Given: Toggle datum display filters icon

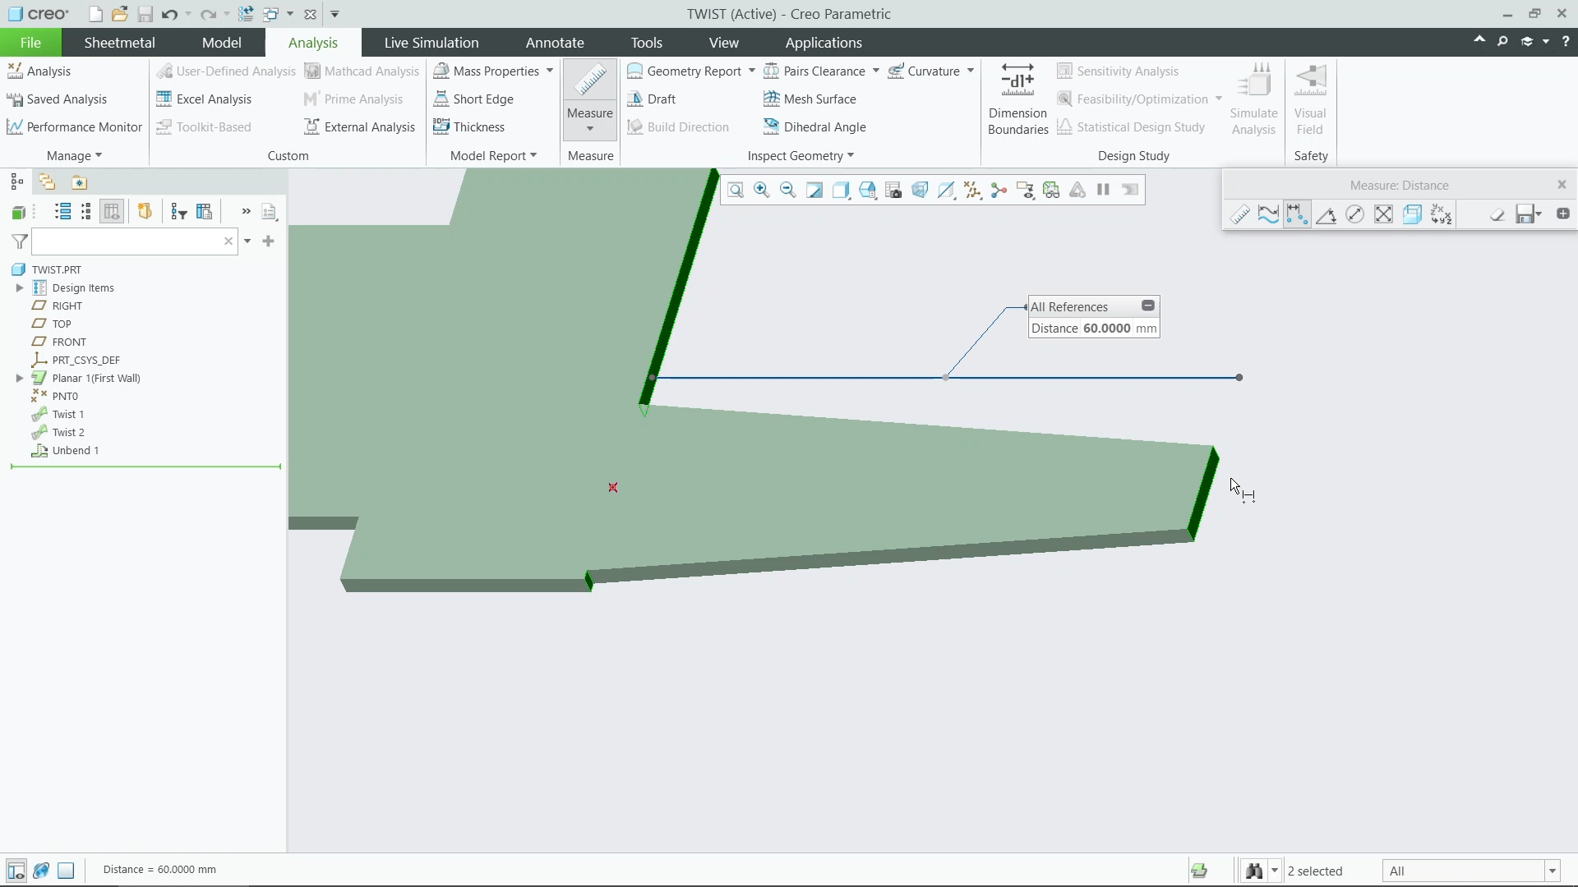Looking at the screenshot, I should [x=972, y=191].
